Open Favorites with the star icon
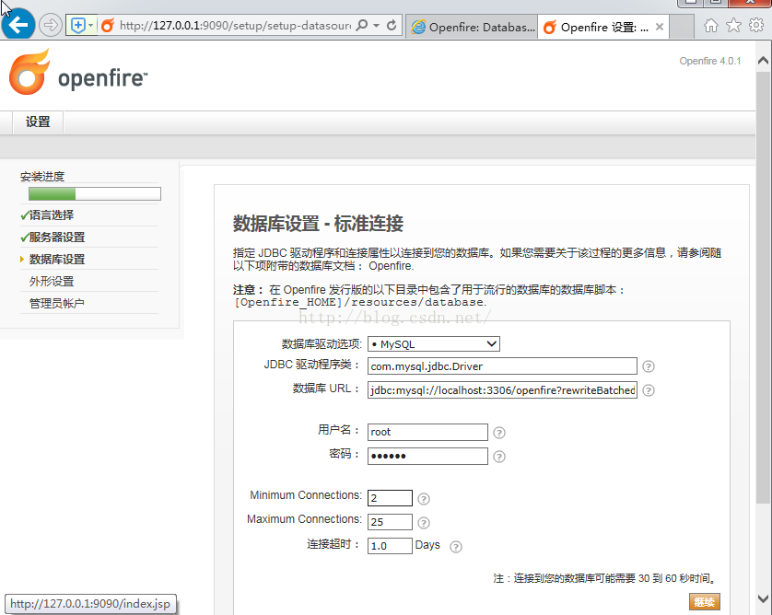 (733, 25)
